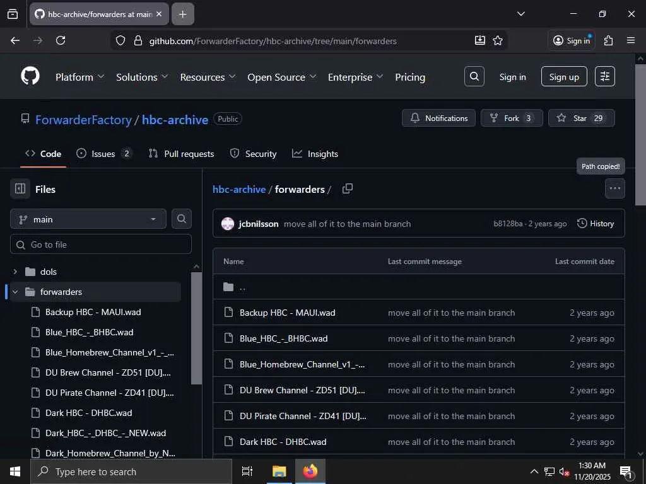Fork the repository with Fork button
The width and height of the screenshot is (646, 484).
[x=512, y=118]
